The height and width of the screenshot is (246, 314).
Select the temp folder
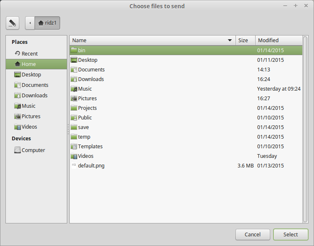click(186, 137)
